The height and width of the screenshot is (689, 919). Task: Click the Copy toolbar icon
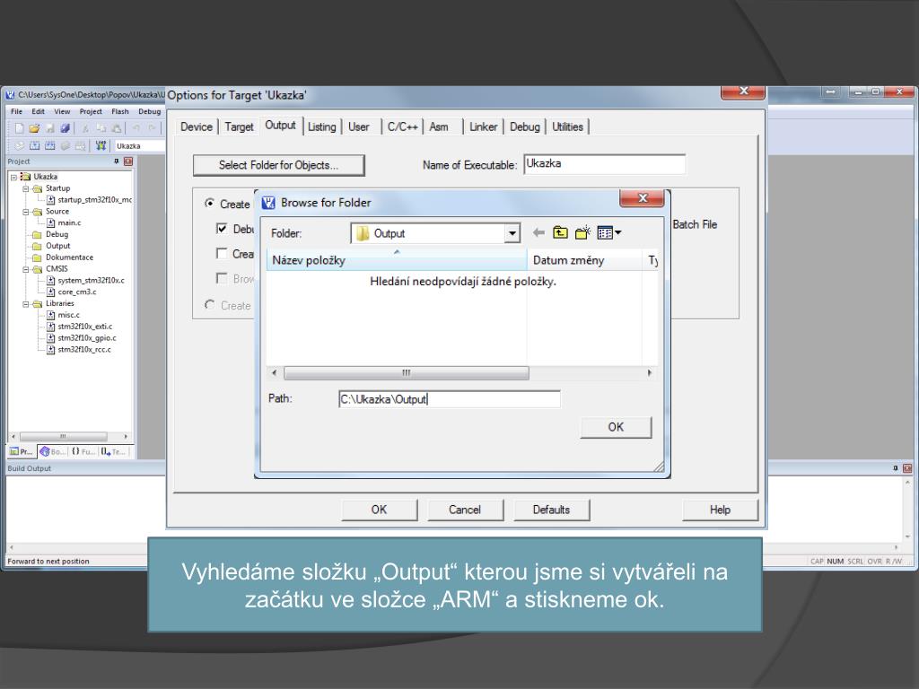[101, 128]
